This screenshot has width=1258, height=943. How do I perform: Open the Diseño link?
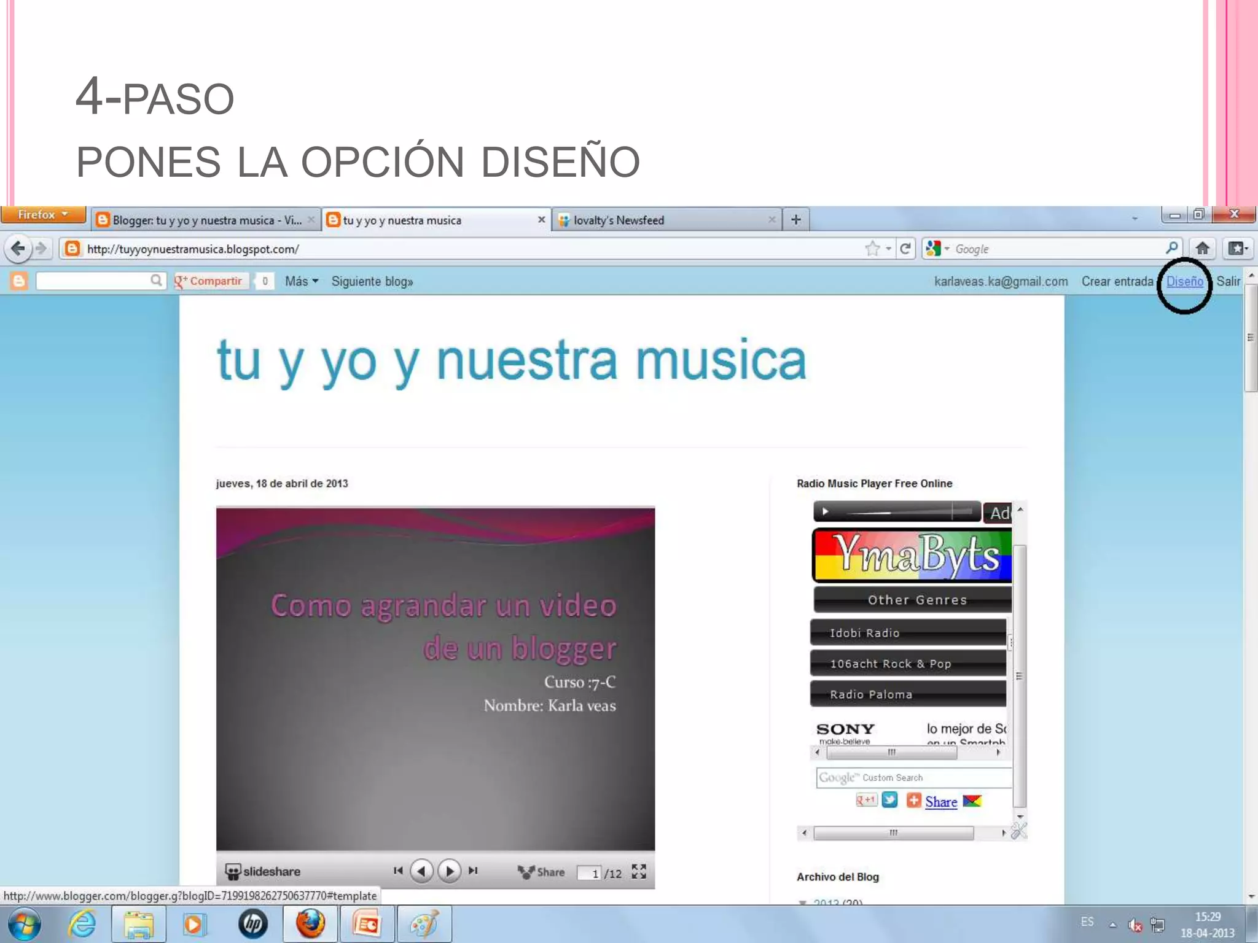(x=1184, y=281)
